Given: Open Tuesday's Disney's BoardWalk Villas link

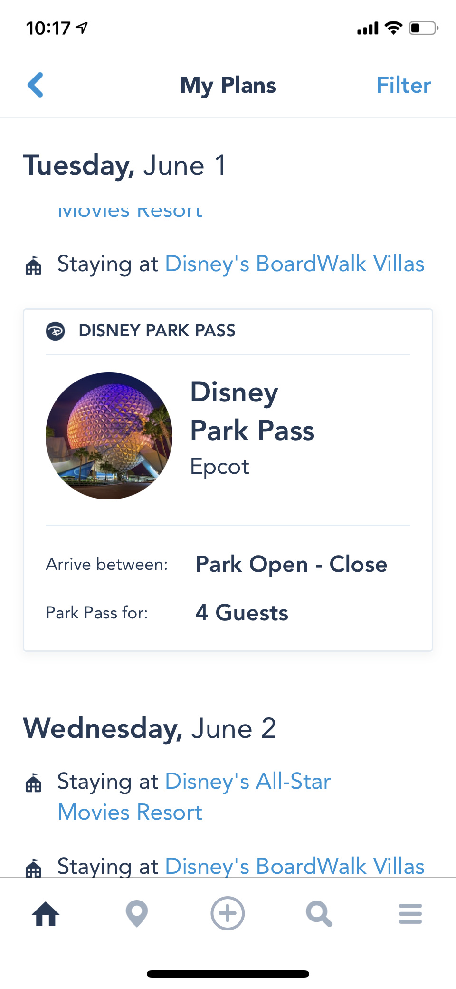Looking at the screenshot, I should click(x=294, y=264).
